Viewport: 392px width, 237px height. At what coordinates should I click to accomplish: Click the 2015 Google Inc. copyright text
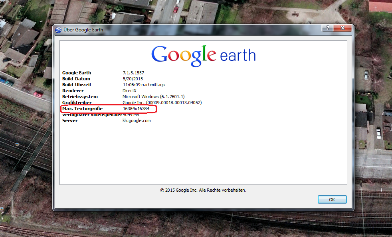tap(203, 190)
